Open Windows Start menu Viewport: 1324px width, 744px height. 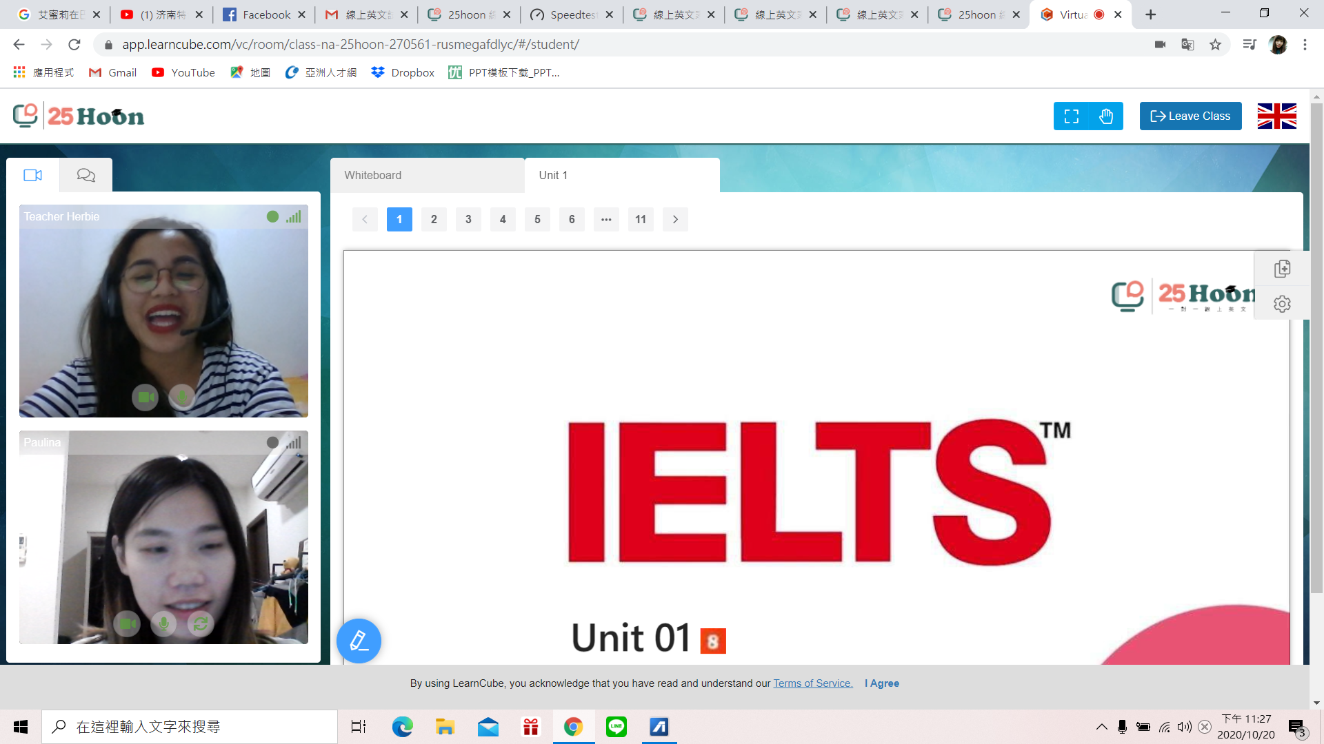click(21, 727)
